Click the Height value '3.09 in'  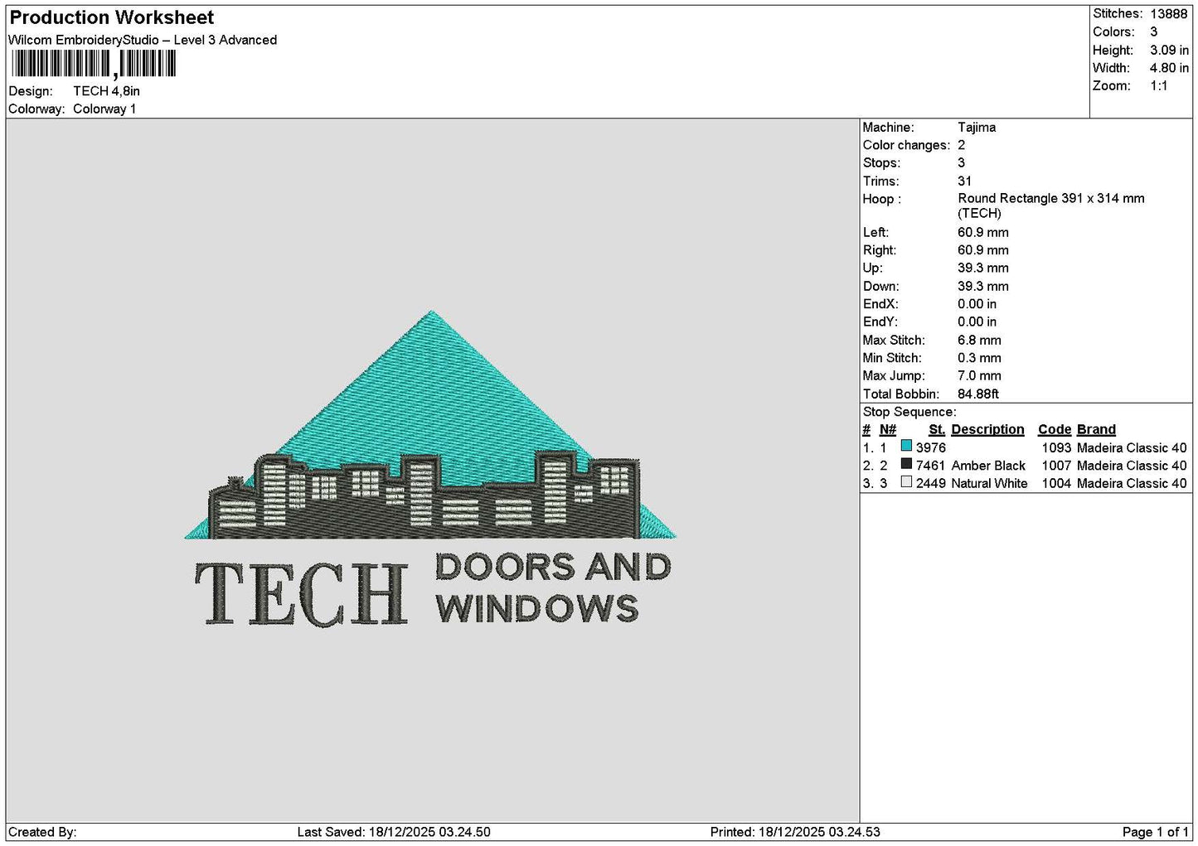coord(1169,50)
